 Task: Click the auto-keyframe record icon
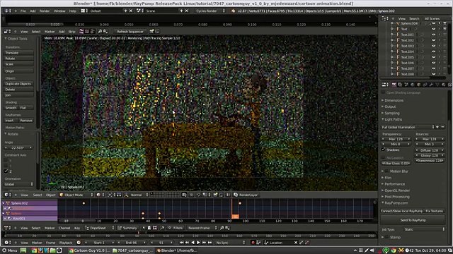[253, 243]
